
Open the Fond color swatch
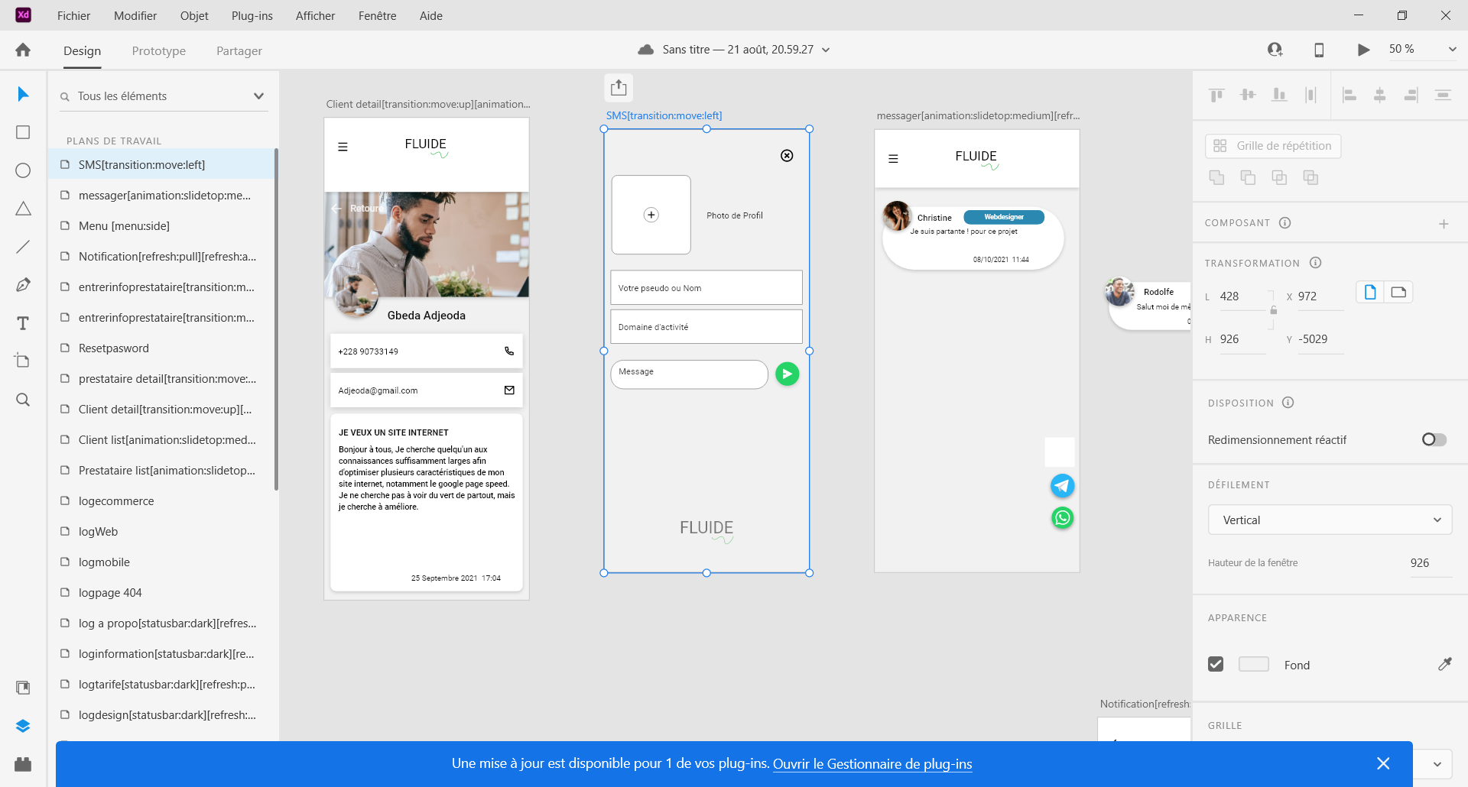1253,664
